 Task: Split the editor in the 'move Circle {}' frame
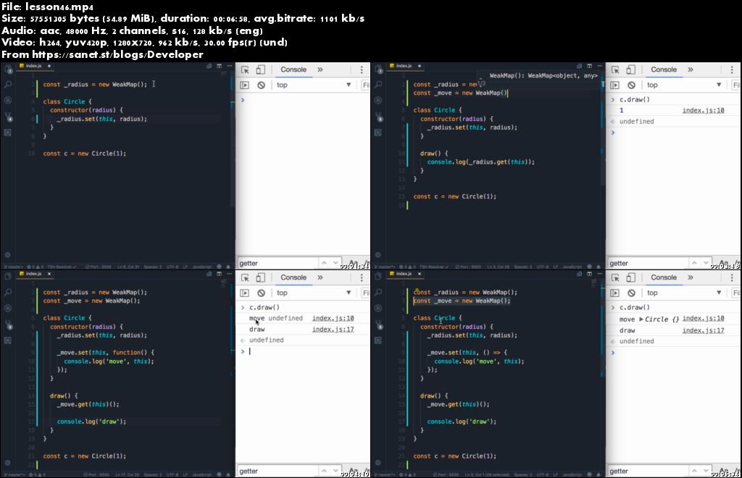click(589, 274)
